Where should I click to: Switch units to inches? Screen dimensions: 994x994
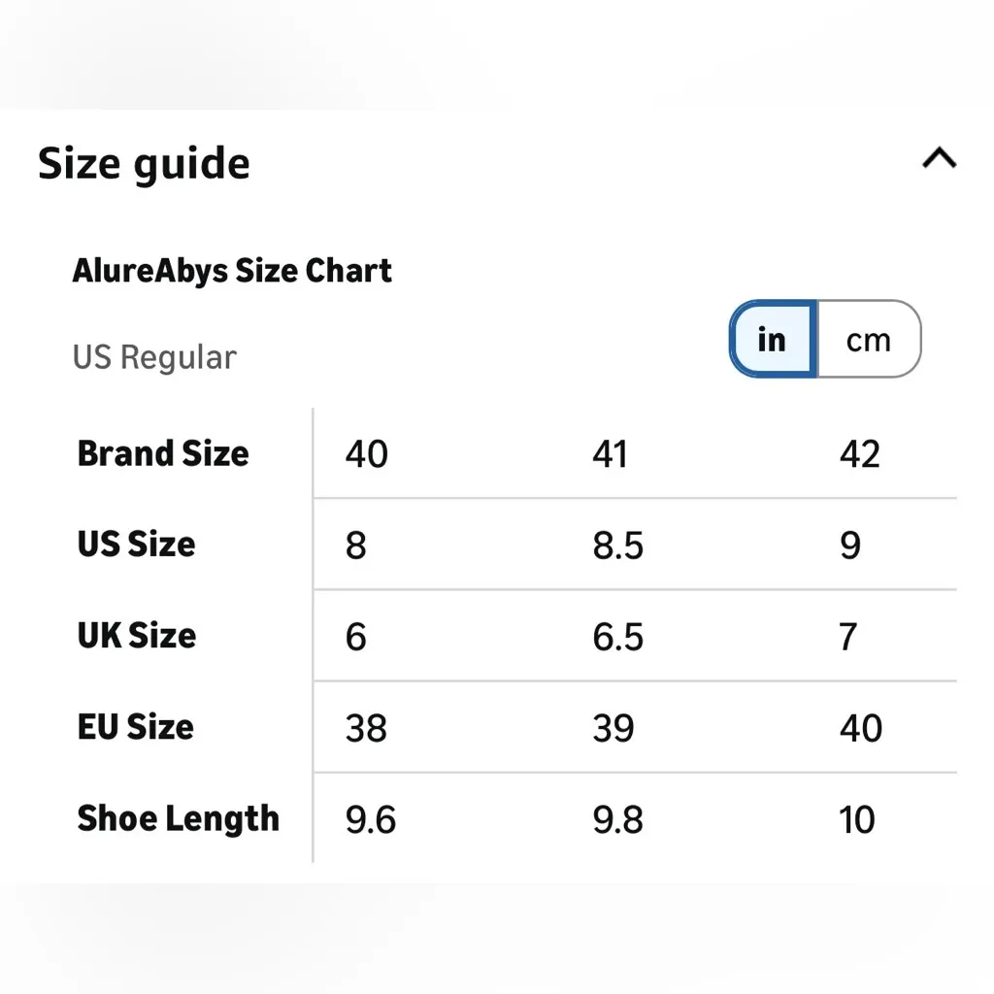coord(773,339)
